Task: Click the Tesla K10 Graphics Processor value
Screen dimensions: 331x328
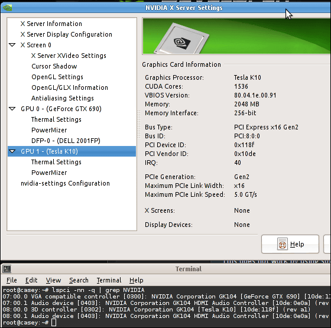Action: (248, 77)
